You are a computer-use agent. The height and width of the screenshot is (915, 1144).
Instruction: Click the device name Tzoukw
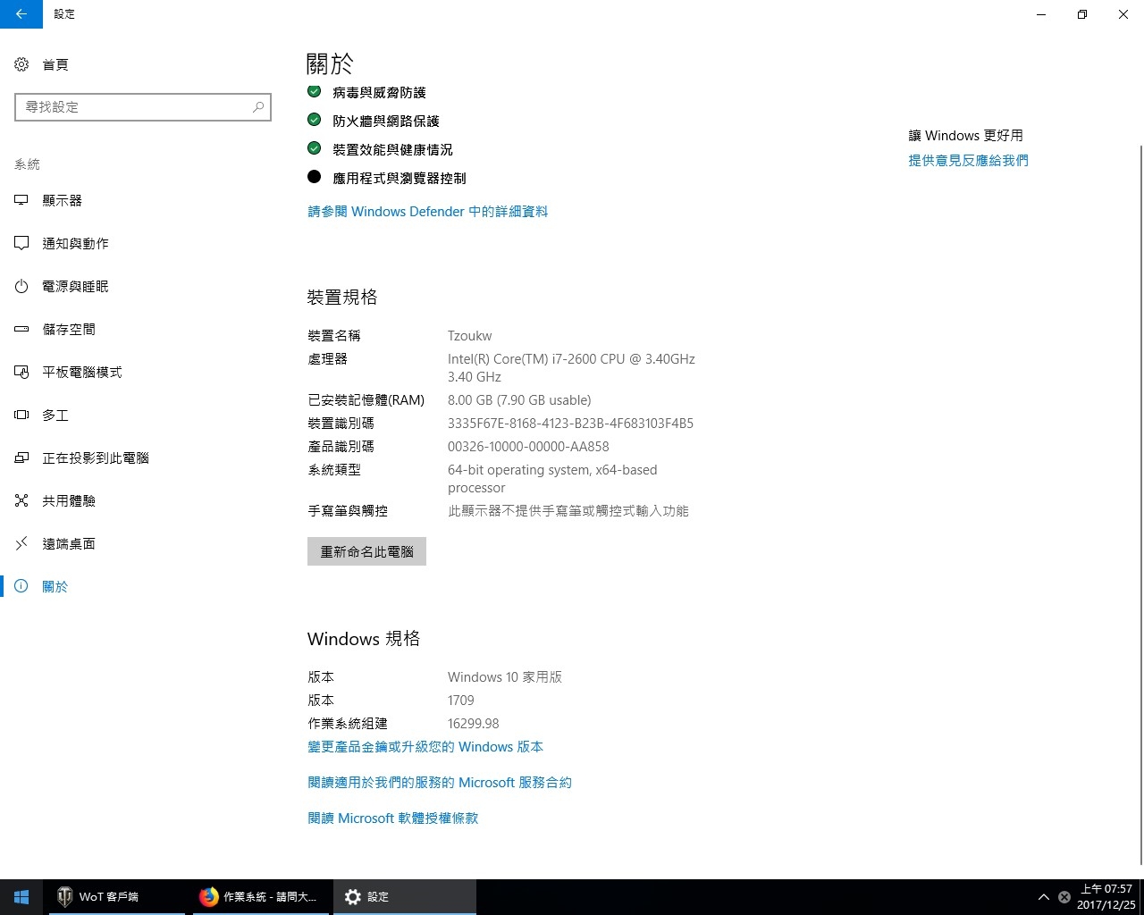tap(469, 336)
